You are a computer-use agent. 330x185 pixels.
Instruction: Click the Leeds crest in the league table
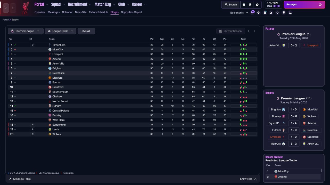click(50, 129)
